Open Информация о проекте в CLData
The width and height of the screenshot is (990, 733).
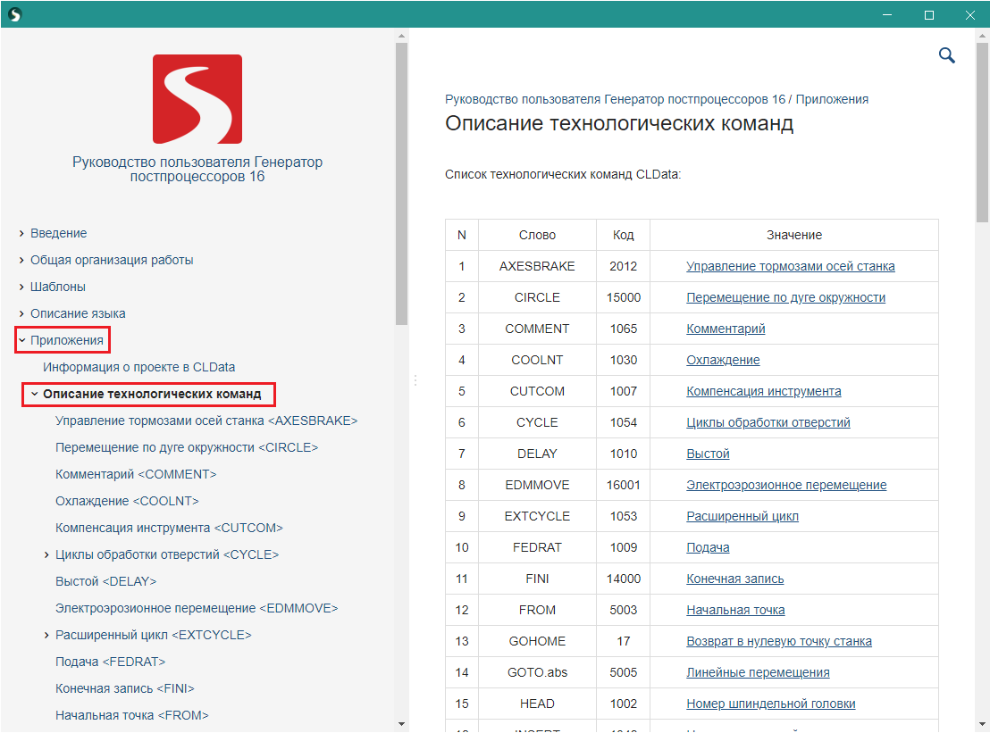tap(138, 367)
